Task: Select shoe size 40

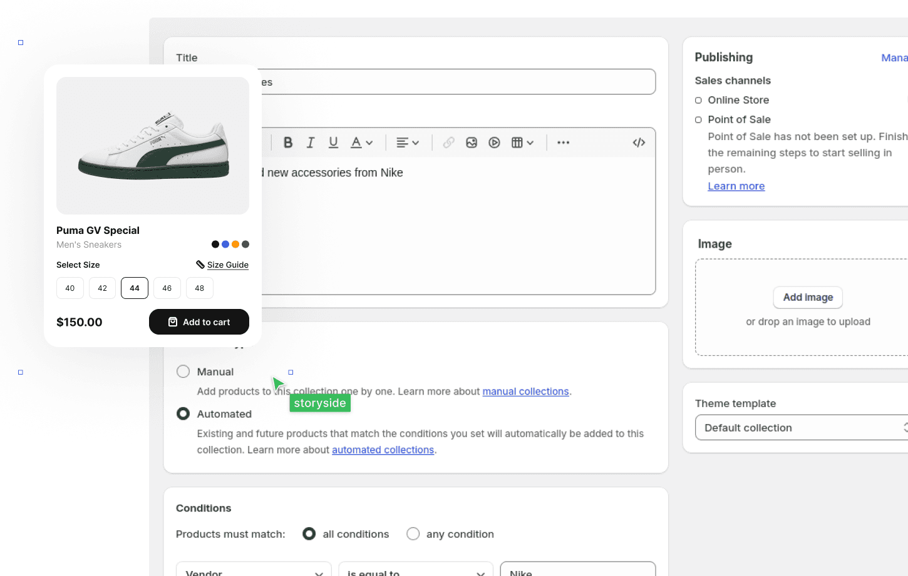Action: tap(70, 288)
